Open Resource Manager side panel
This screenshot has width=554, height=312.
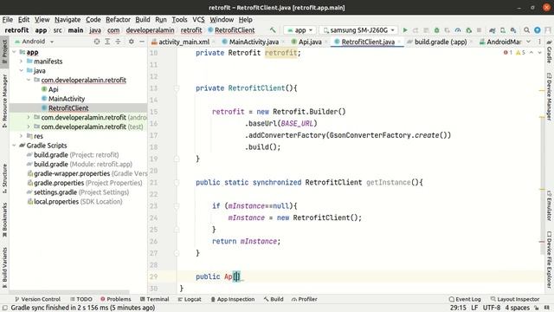click(x=4, y=101)
